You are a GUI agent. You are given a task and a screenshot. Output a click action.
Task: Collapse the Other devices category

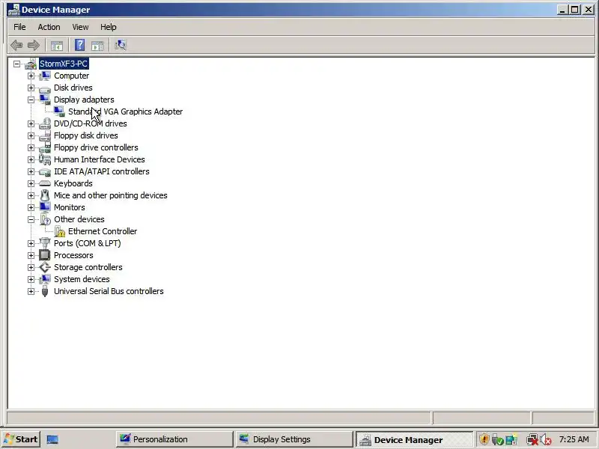(31, 219)
